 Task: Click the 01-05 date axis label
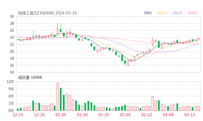[x=61, y=115]
